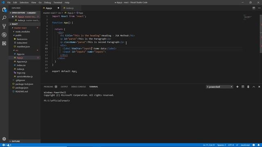The width and height of the screenshot is (262, 147).
Task: Open the Manage gear menu
Action: tap(4, 139)
